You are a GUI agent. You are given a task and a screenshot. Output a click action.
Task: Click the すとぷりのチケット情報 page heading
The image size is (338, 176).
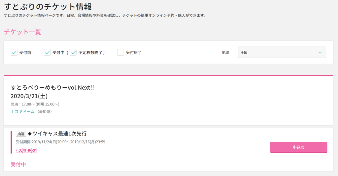coord(48,7)
